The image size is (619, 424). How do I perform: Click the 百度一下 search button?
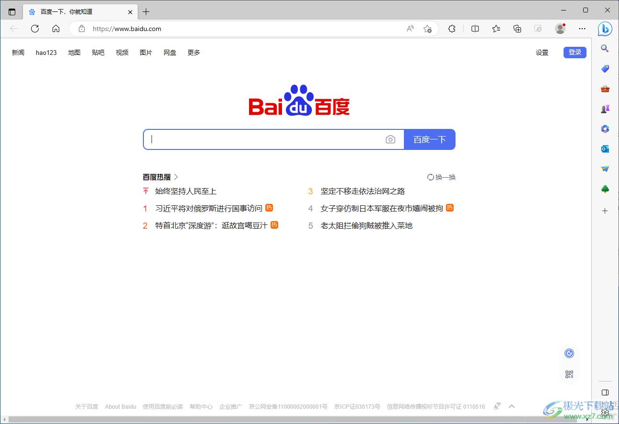430,139
